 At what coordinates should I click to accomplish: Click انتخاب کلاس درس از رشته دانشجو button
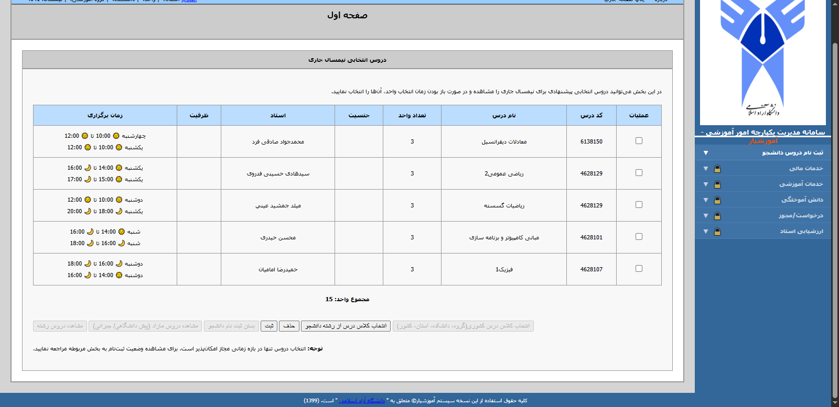coord(346,326)
